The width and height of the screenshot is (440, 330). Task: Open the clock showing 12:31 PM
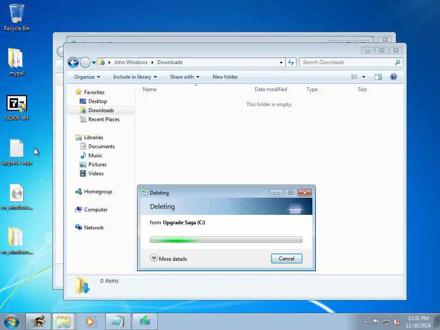418,322
